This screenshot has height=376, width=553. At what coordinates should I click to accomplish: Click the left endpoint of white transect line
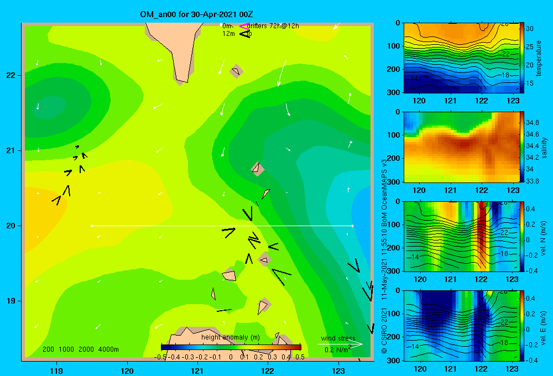[x=92, y=226]
